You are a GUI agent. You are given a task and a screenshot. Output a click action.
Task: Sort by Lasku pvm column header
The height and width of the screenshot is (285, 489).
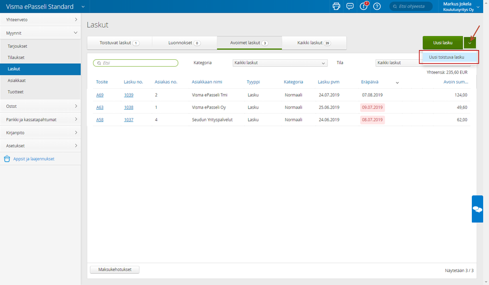[x=329, y=82]
